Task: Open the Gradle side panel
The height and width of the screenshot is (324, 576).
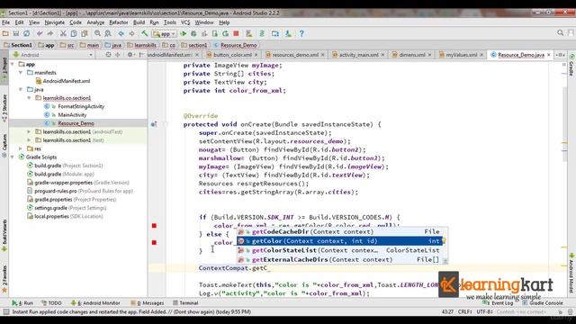Action: coord(571,65)
